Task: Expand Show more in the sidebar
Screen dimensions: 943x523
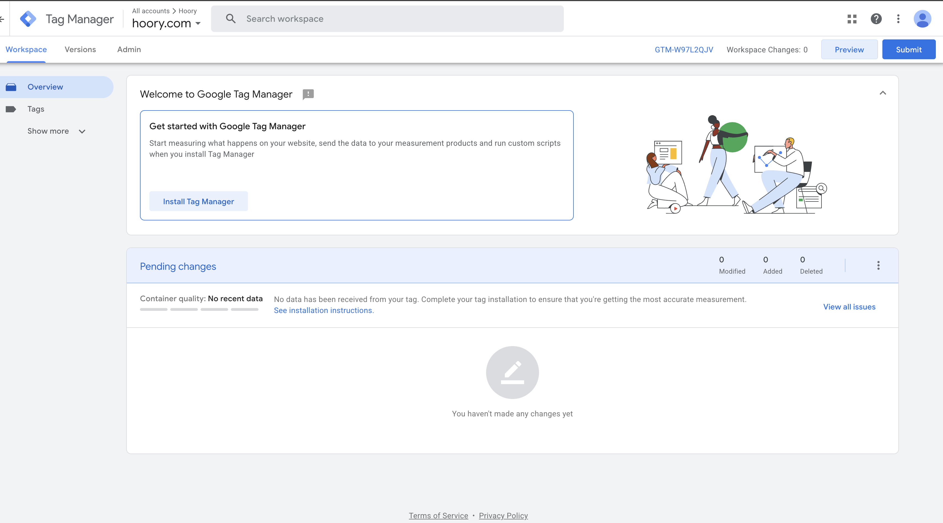Action: tap(56, 131)
